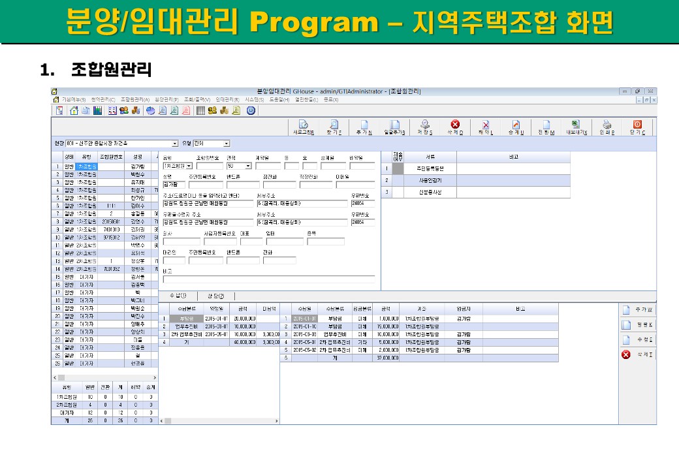Click 일괄추가 B batch add toolbar button
Screen dimensions: 679x470
click(x=394, y=128)
